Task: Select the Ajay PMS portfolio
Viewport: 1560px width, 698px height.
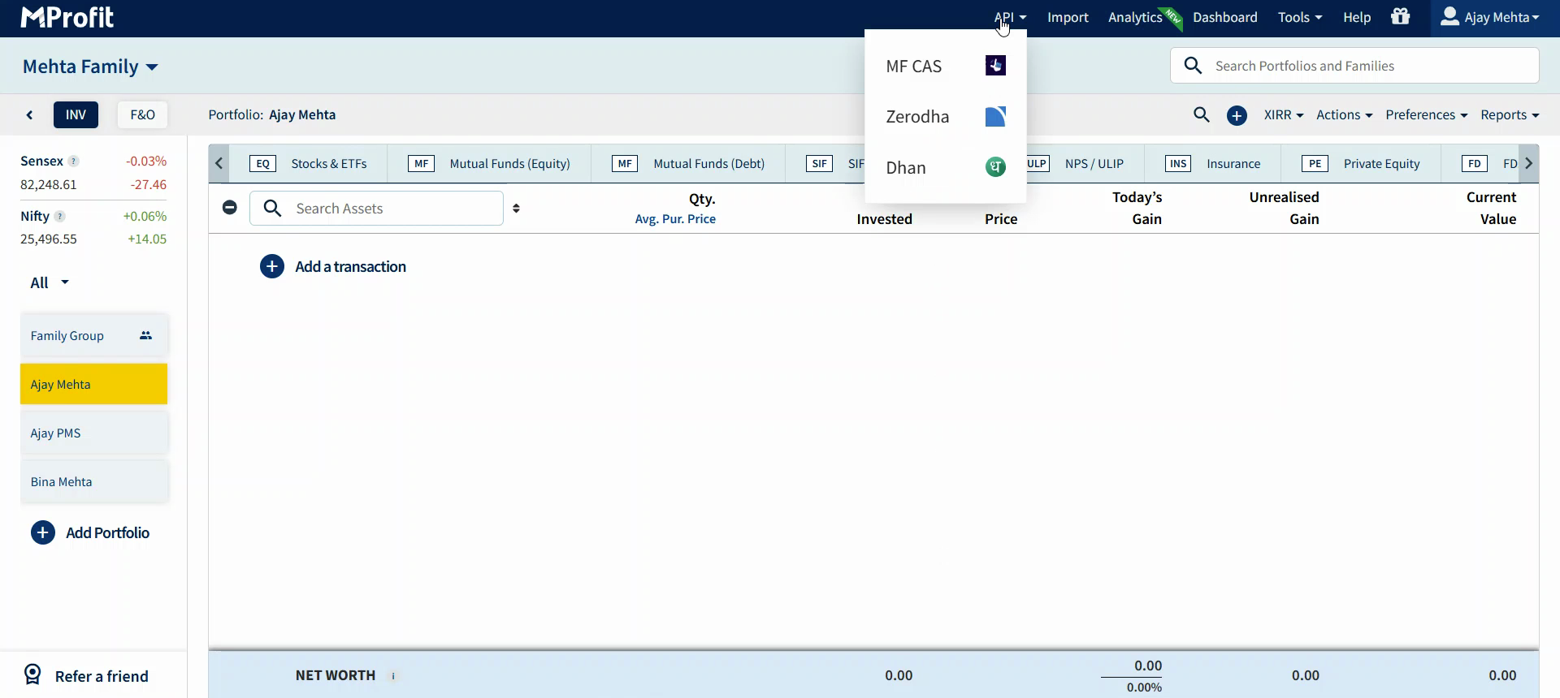Action: point(94,433)
